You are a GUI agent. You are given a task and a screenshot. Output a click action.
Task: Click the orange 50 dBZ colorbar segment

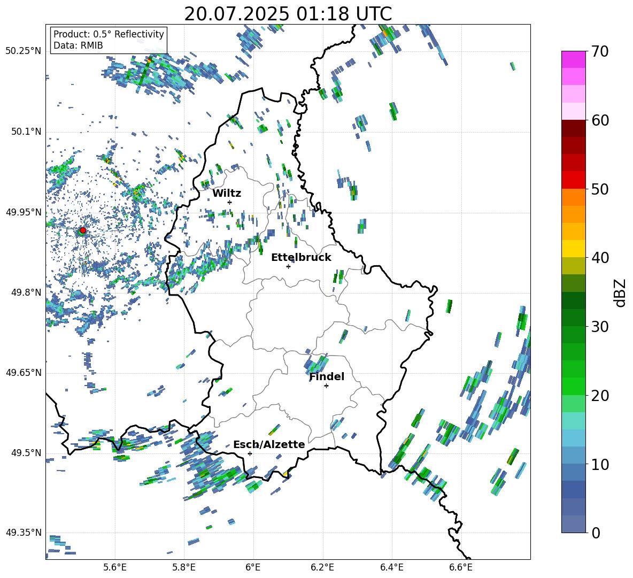[x=573, y=197]
